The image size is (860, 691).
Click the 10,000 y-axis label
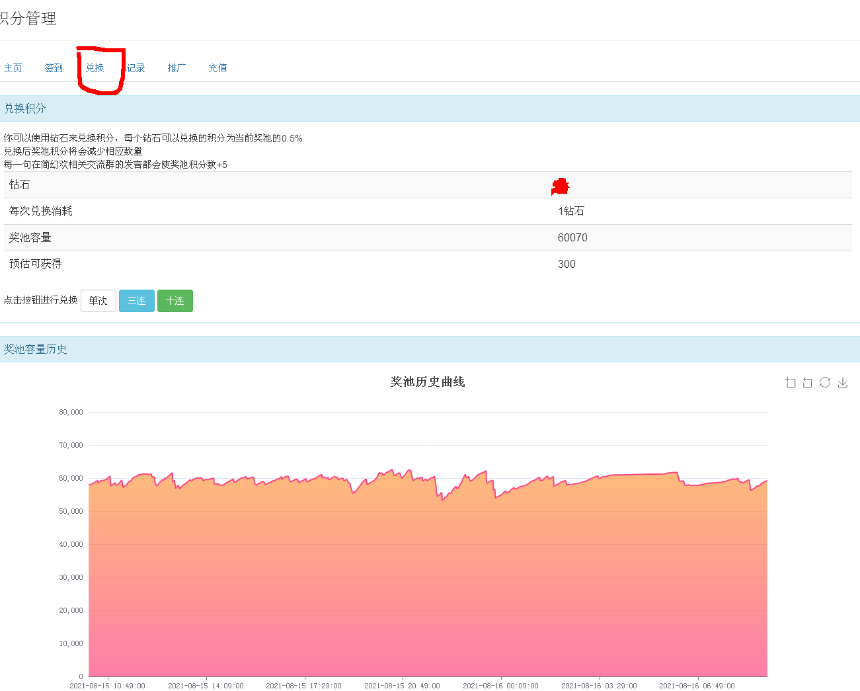pos(71,643)
